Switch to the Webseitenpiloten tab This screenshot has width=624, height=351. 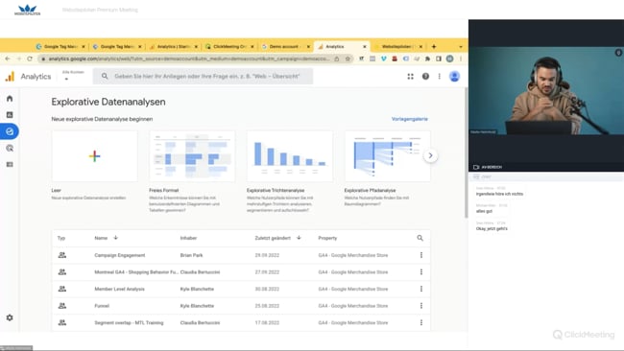398,46
